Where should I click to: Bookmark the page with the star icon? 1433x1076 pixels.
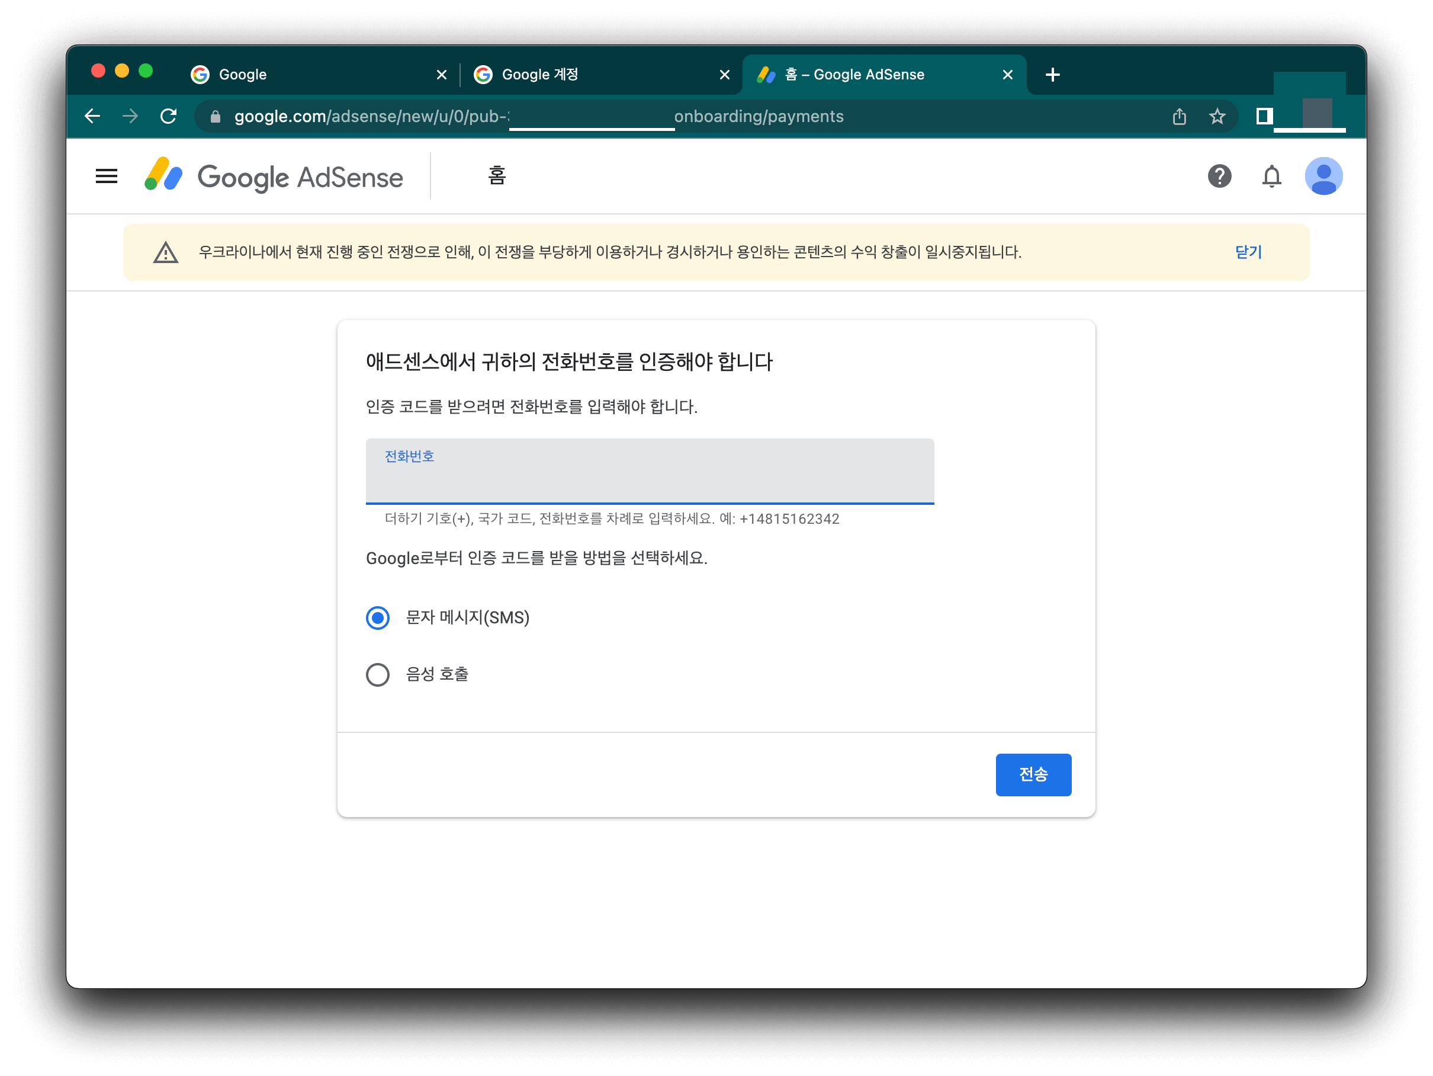[1217, 117]
